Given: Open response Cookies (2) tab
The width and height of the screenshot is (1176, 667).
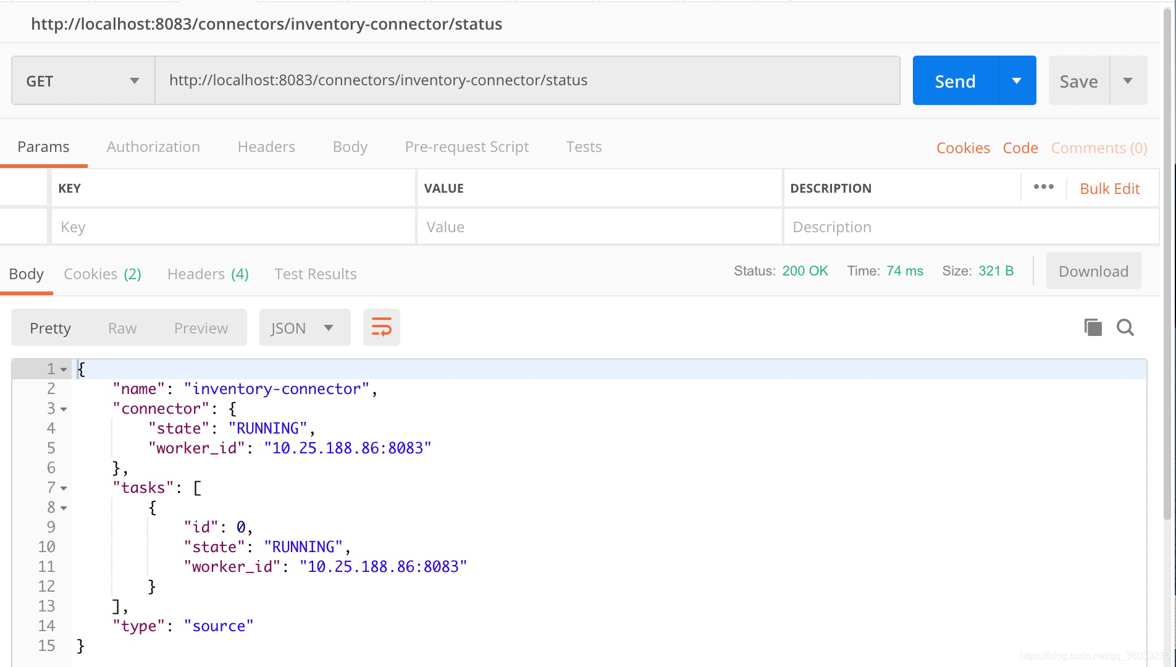Looking at the screenshot, I should click(x=103, y=274).
